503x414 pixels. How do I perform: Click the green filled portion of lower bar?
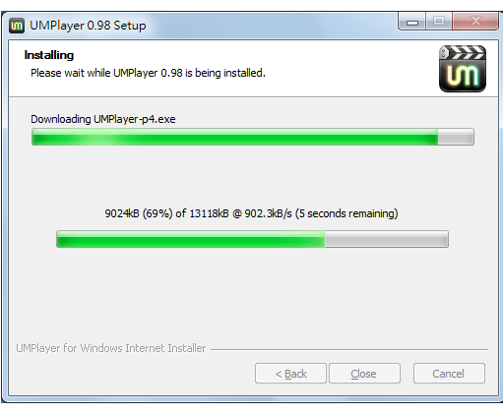pyautogui.click(x=191, y=239)
